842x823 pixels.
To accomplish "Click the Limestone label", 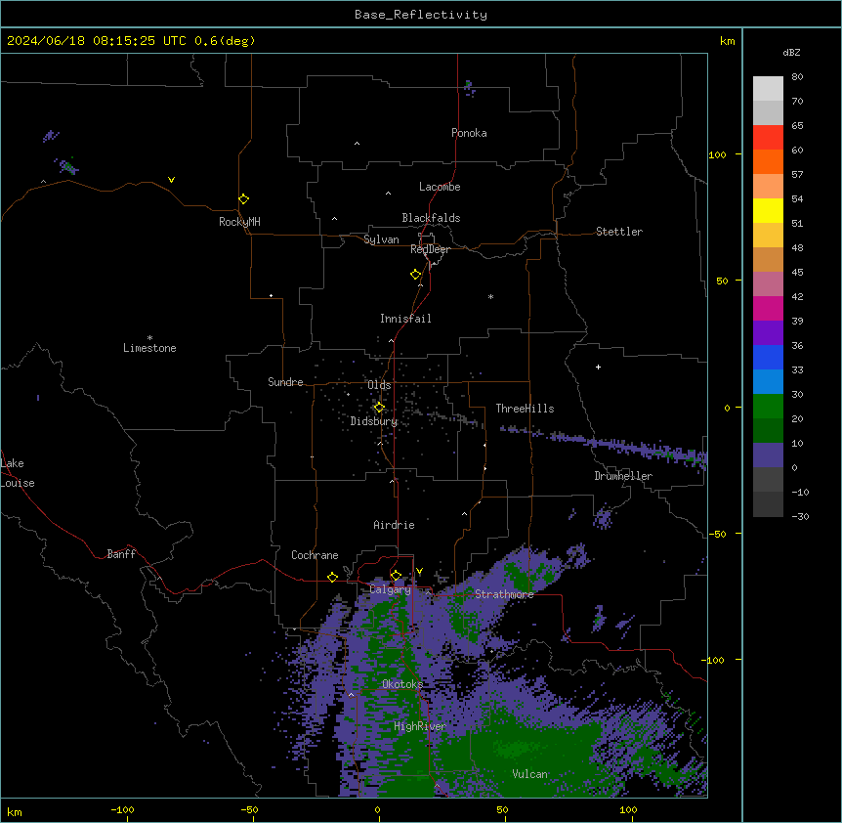I will coord(149,348).
